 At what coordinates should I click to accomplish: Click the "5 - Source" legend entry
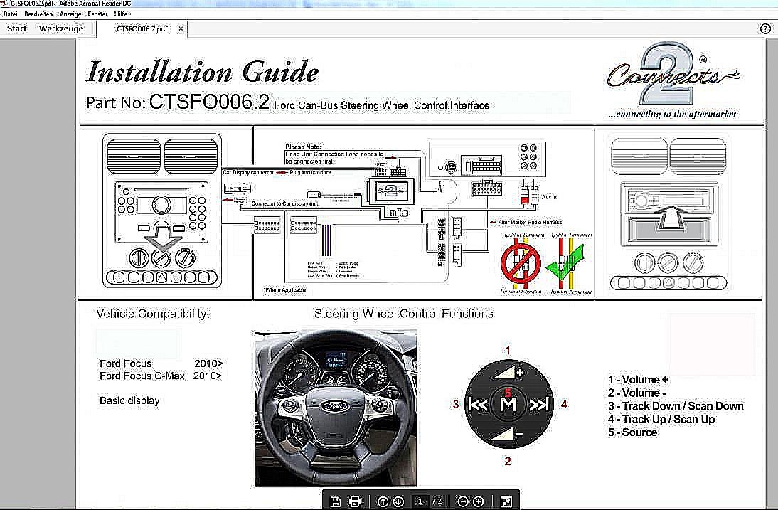(x=633, y=432)
